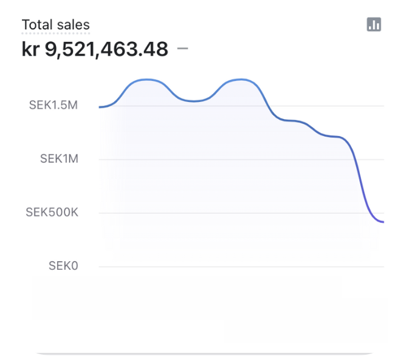
Task: Click the dip between the two line peaks
Action: point(194,101)
